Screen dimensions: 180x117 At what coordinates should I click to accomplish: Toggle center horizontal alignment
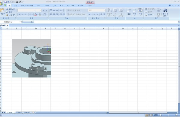pos(54,14)
